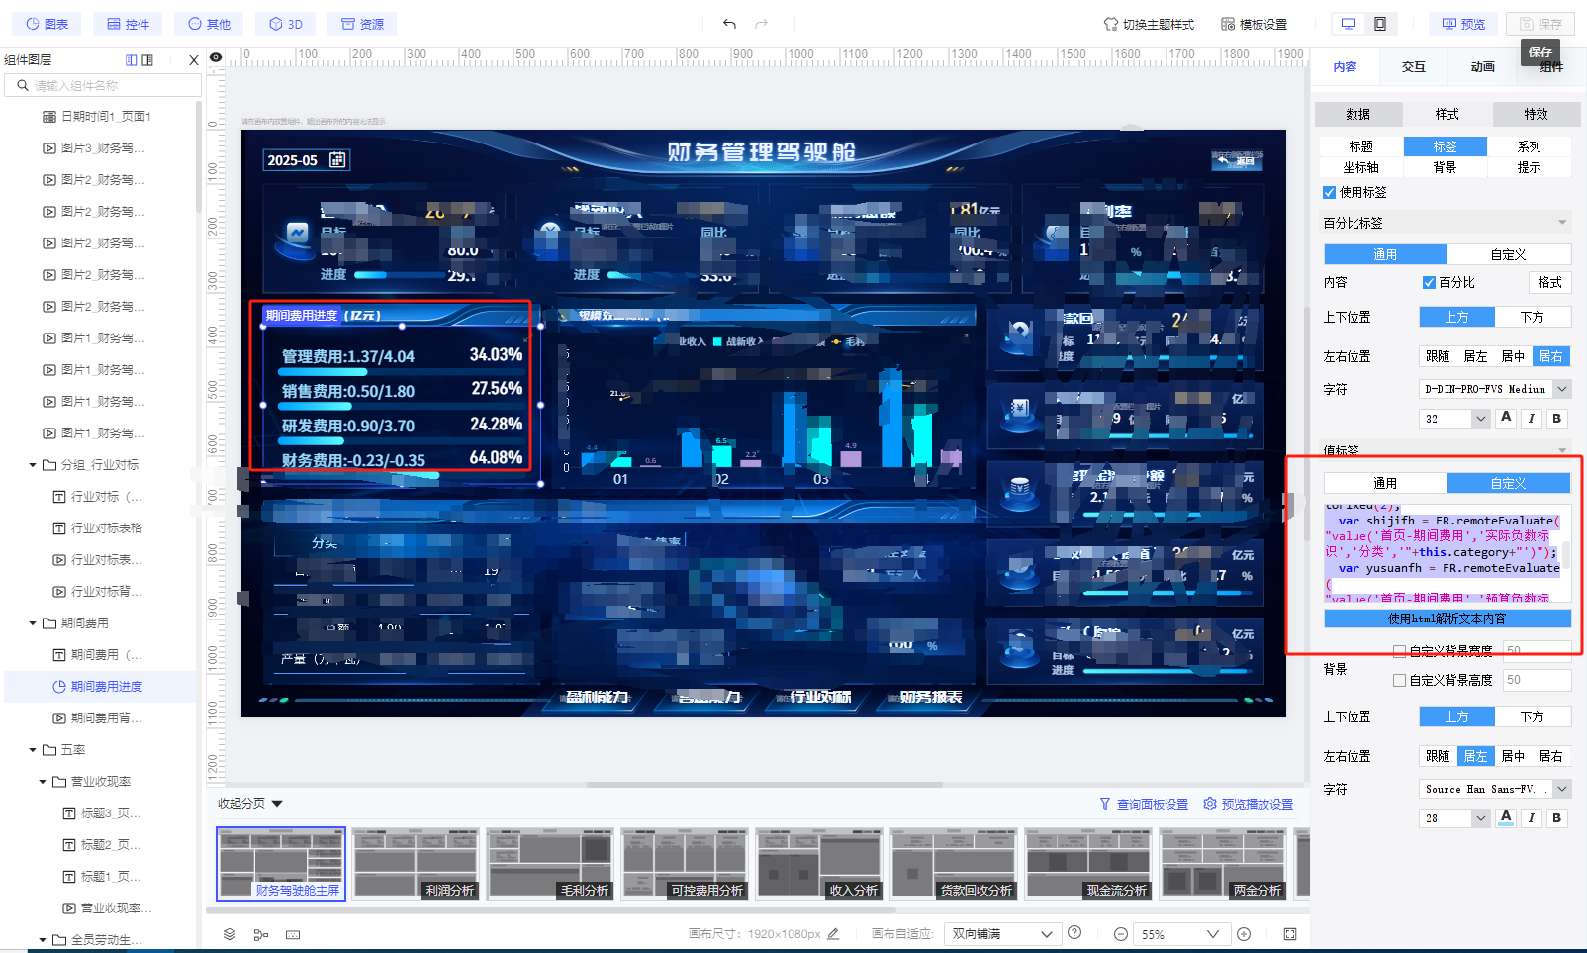Open the D-DIN-PRO-FVS Medium font dropdown
This screenshot has width=1587, height=953.
click(1495, 389)
